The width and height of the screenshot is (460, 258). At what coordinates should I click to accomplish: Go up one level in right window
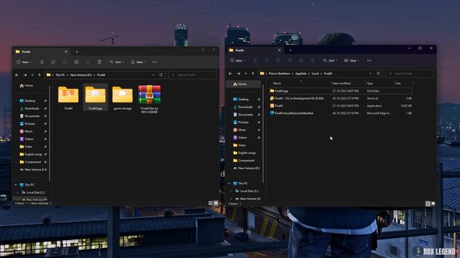(x=253, y=74)
